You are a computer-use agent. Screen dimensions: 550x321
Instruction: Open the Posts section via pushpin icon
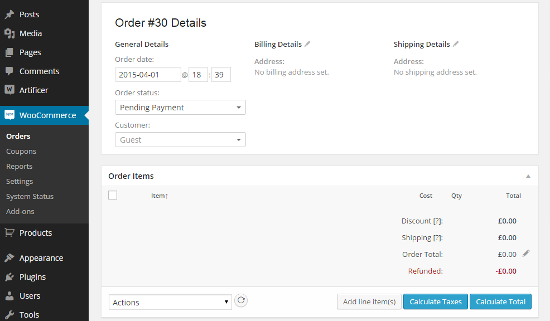coord(10,14)
